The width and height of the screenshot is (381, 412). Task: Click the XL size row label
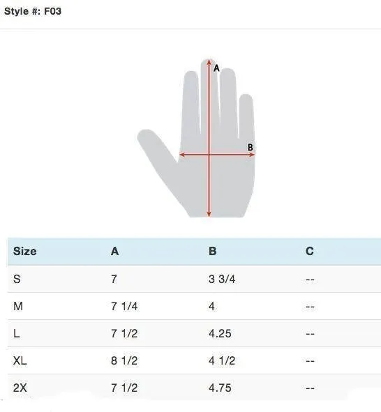(20, 361)
